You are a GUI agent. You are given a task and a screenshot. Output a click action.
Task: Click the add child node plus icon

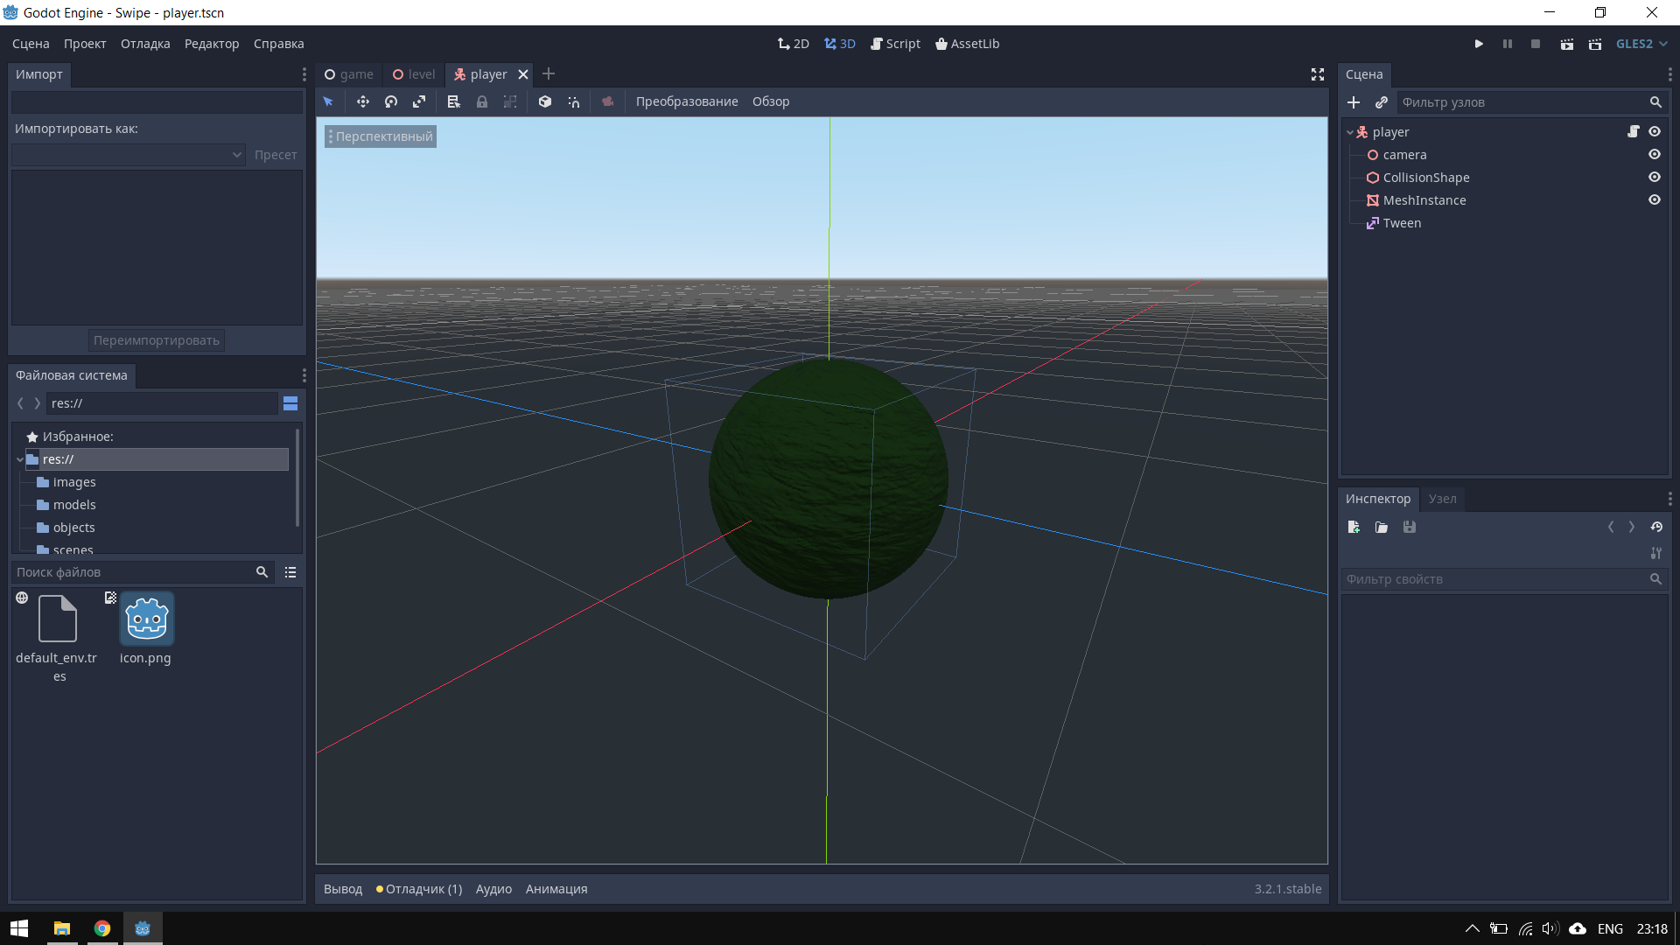tap(1354, 102)
